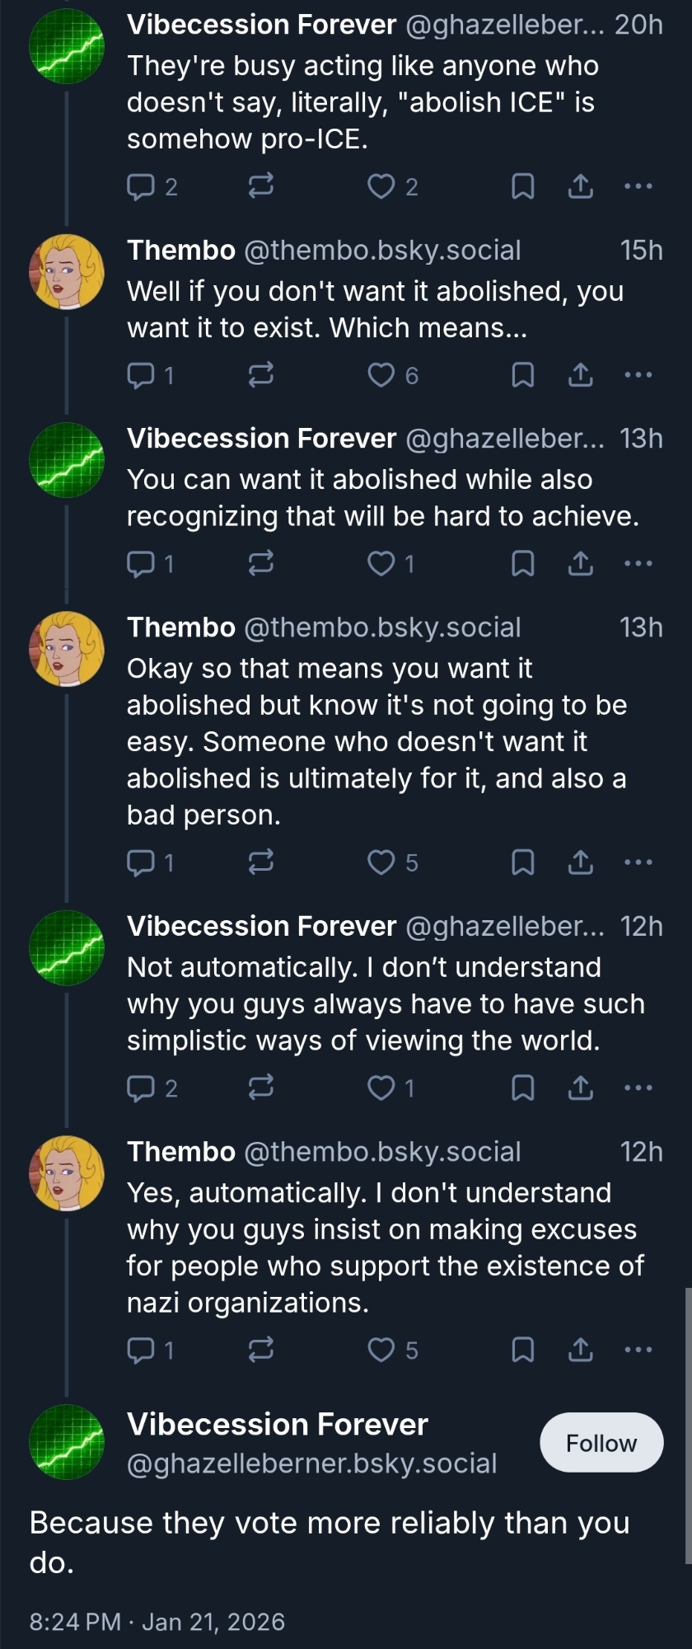Image resolution: width=692 pixels, height=1649 pixels.
Task: Reply to Thembo's "Yes, automatically" post
Action: tap(141, 1350)
